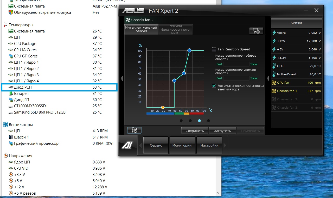333x198 pixels.
Task: Click the Шасси 1 case icon
Action: tap(11, 137)
